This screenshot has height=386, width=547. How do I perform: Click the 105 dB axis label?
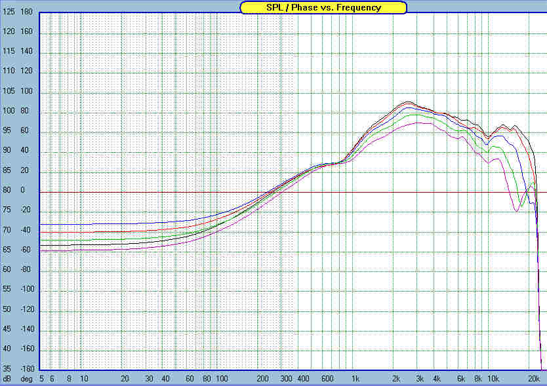9,91
